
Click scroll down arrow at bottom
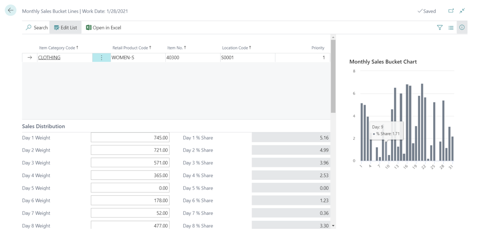(x=333, y=226)
